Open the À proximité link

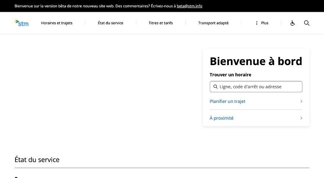pyautogui.click(x=222, y=118)
